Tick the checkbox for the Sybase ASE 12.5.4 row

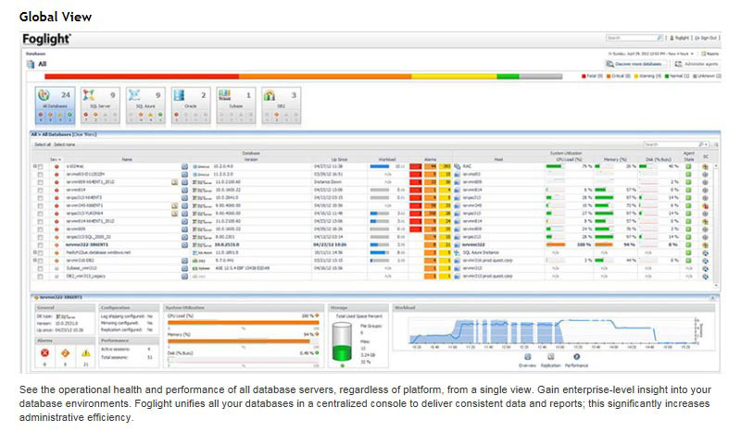pos(40,268)
